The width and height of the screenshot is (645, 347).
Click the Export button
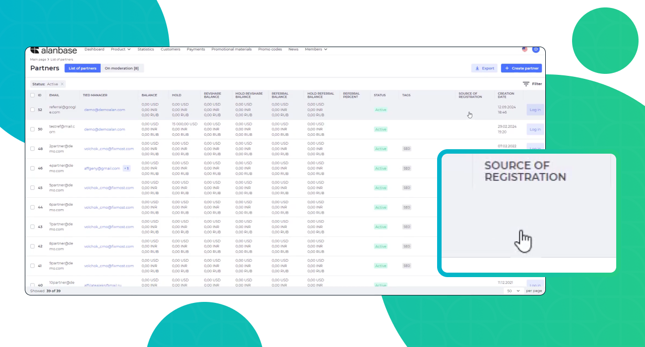pyautogui.click(x=484, y=68)
